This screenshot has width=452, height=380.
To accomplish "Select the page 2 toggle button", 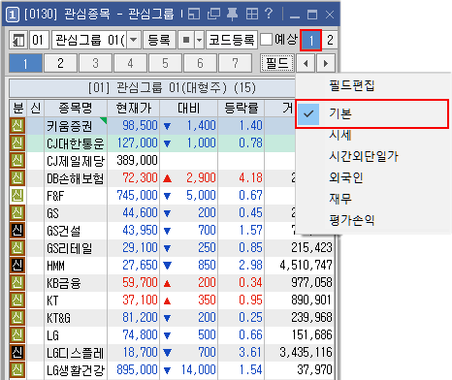I will click(x=330, y=40).
